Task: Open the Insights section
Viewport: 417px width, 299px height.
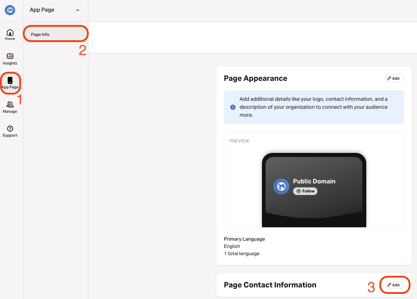Action: [10, 59]
